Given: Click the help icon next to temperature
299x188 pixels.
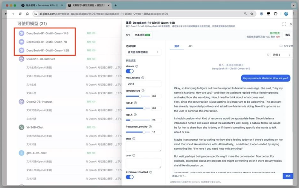Looking at the screenshot, I should coord(143,91).
